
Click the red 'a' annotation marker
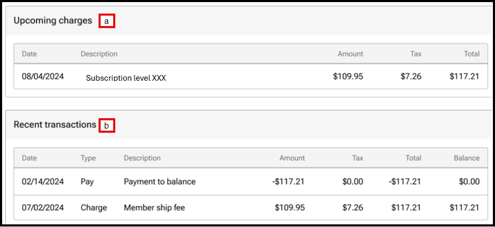point(106,21)
